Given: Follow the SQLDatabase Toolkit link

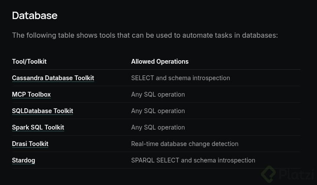Looking at the screenshot, I should tap(43, 111).
